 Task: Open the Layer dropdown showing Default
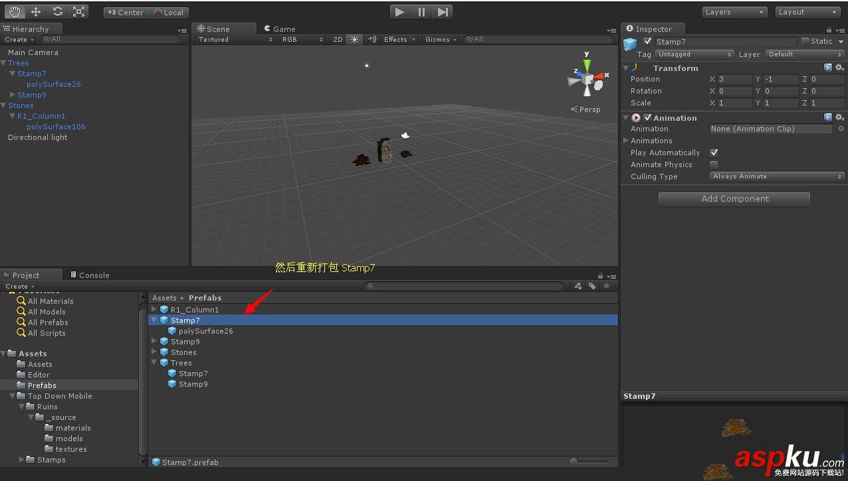805,54
